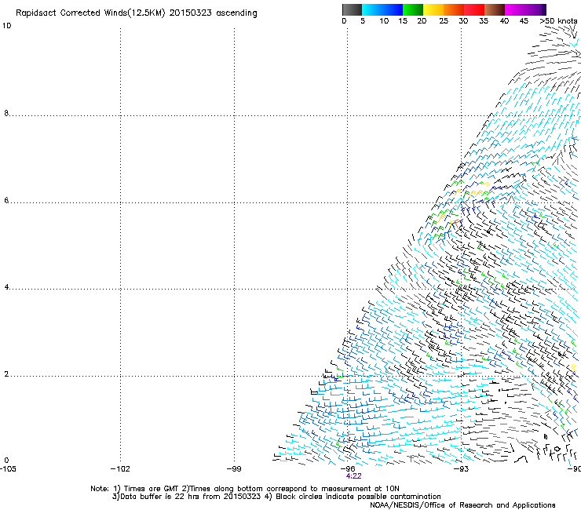The image size is (581, 510).
Task: Click the '>50 knots' legend label
Action: [558, 21]
